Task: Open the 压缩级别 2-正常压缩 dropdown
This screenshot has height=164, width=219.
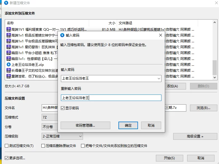Action: pyautogui.click(x=62, y=136)
